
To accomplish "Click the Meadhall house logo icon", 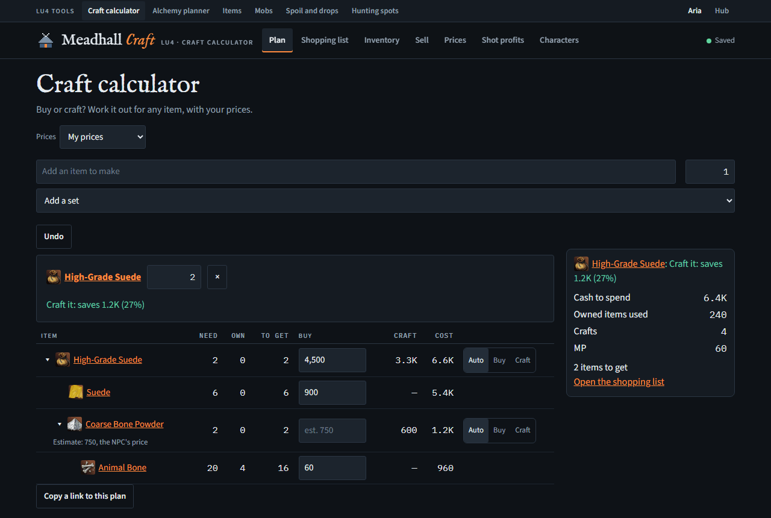I will click(45, 40).
